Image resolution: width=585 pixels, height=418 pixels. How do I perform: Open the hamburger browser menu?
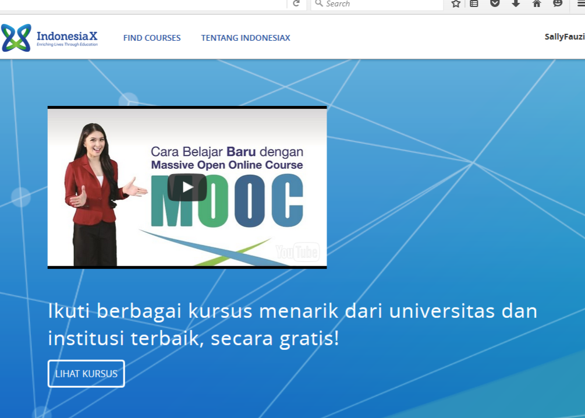[x=581, y=3]
